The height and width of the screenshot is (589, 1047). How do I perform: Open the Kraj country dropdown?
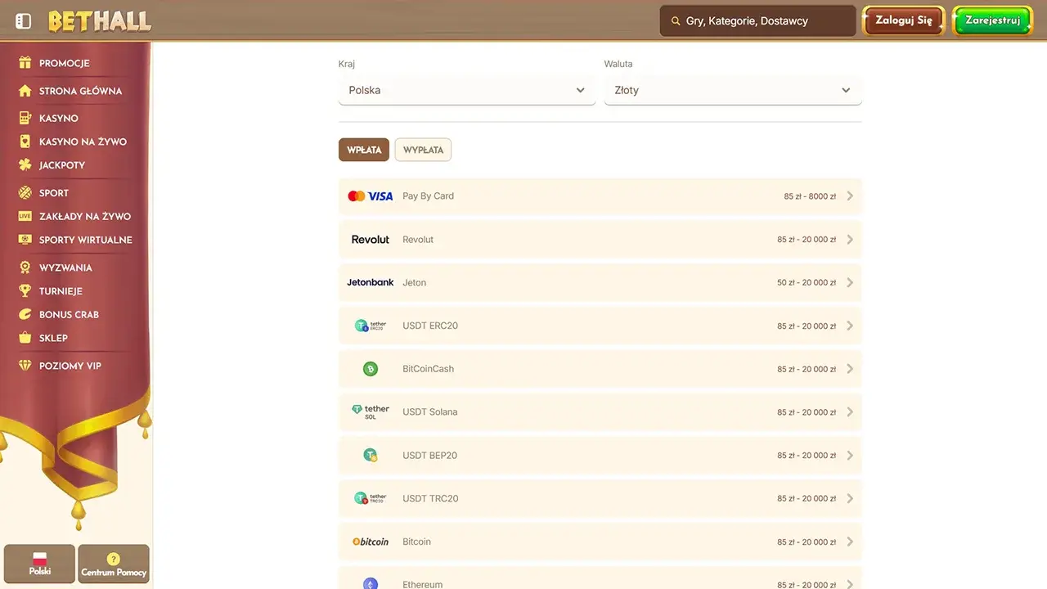[x=467, y=90]
